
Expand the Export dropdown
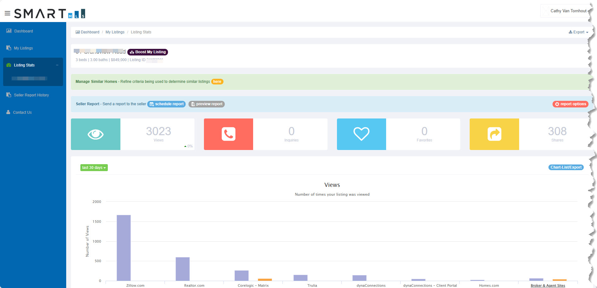[x=578, y=32]
